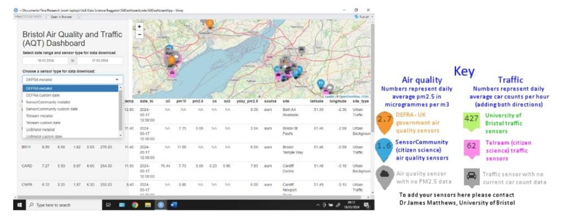Open the sensor type dropdown showing DEFRA metalist
The width and height of the screenshot is (564, 217).
tap(73, 80)
